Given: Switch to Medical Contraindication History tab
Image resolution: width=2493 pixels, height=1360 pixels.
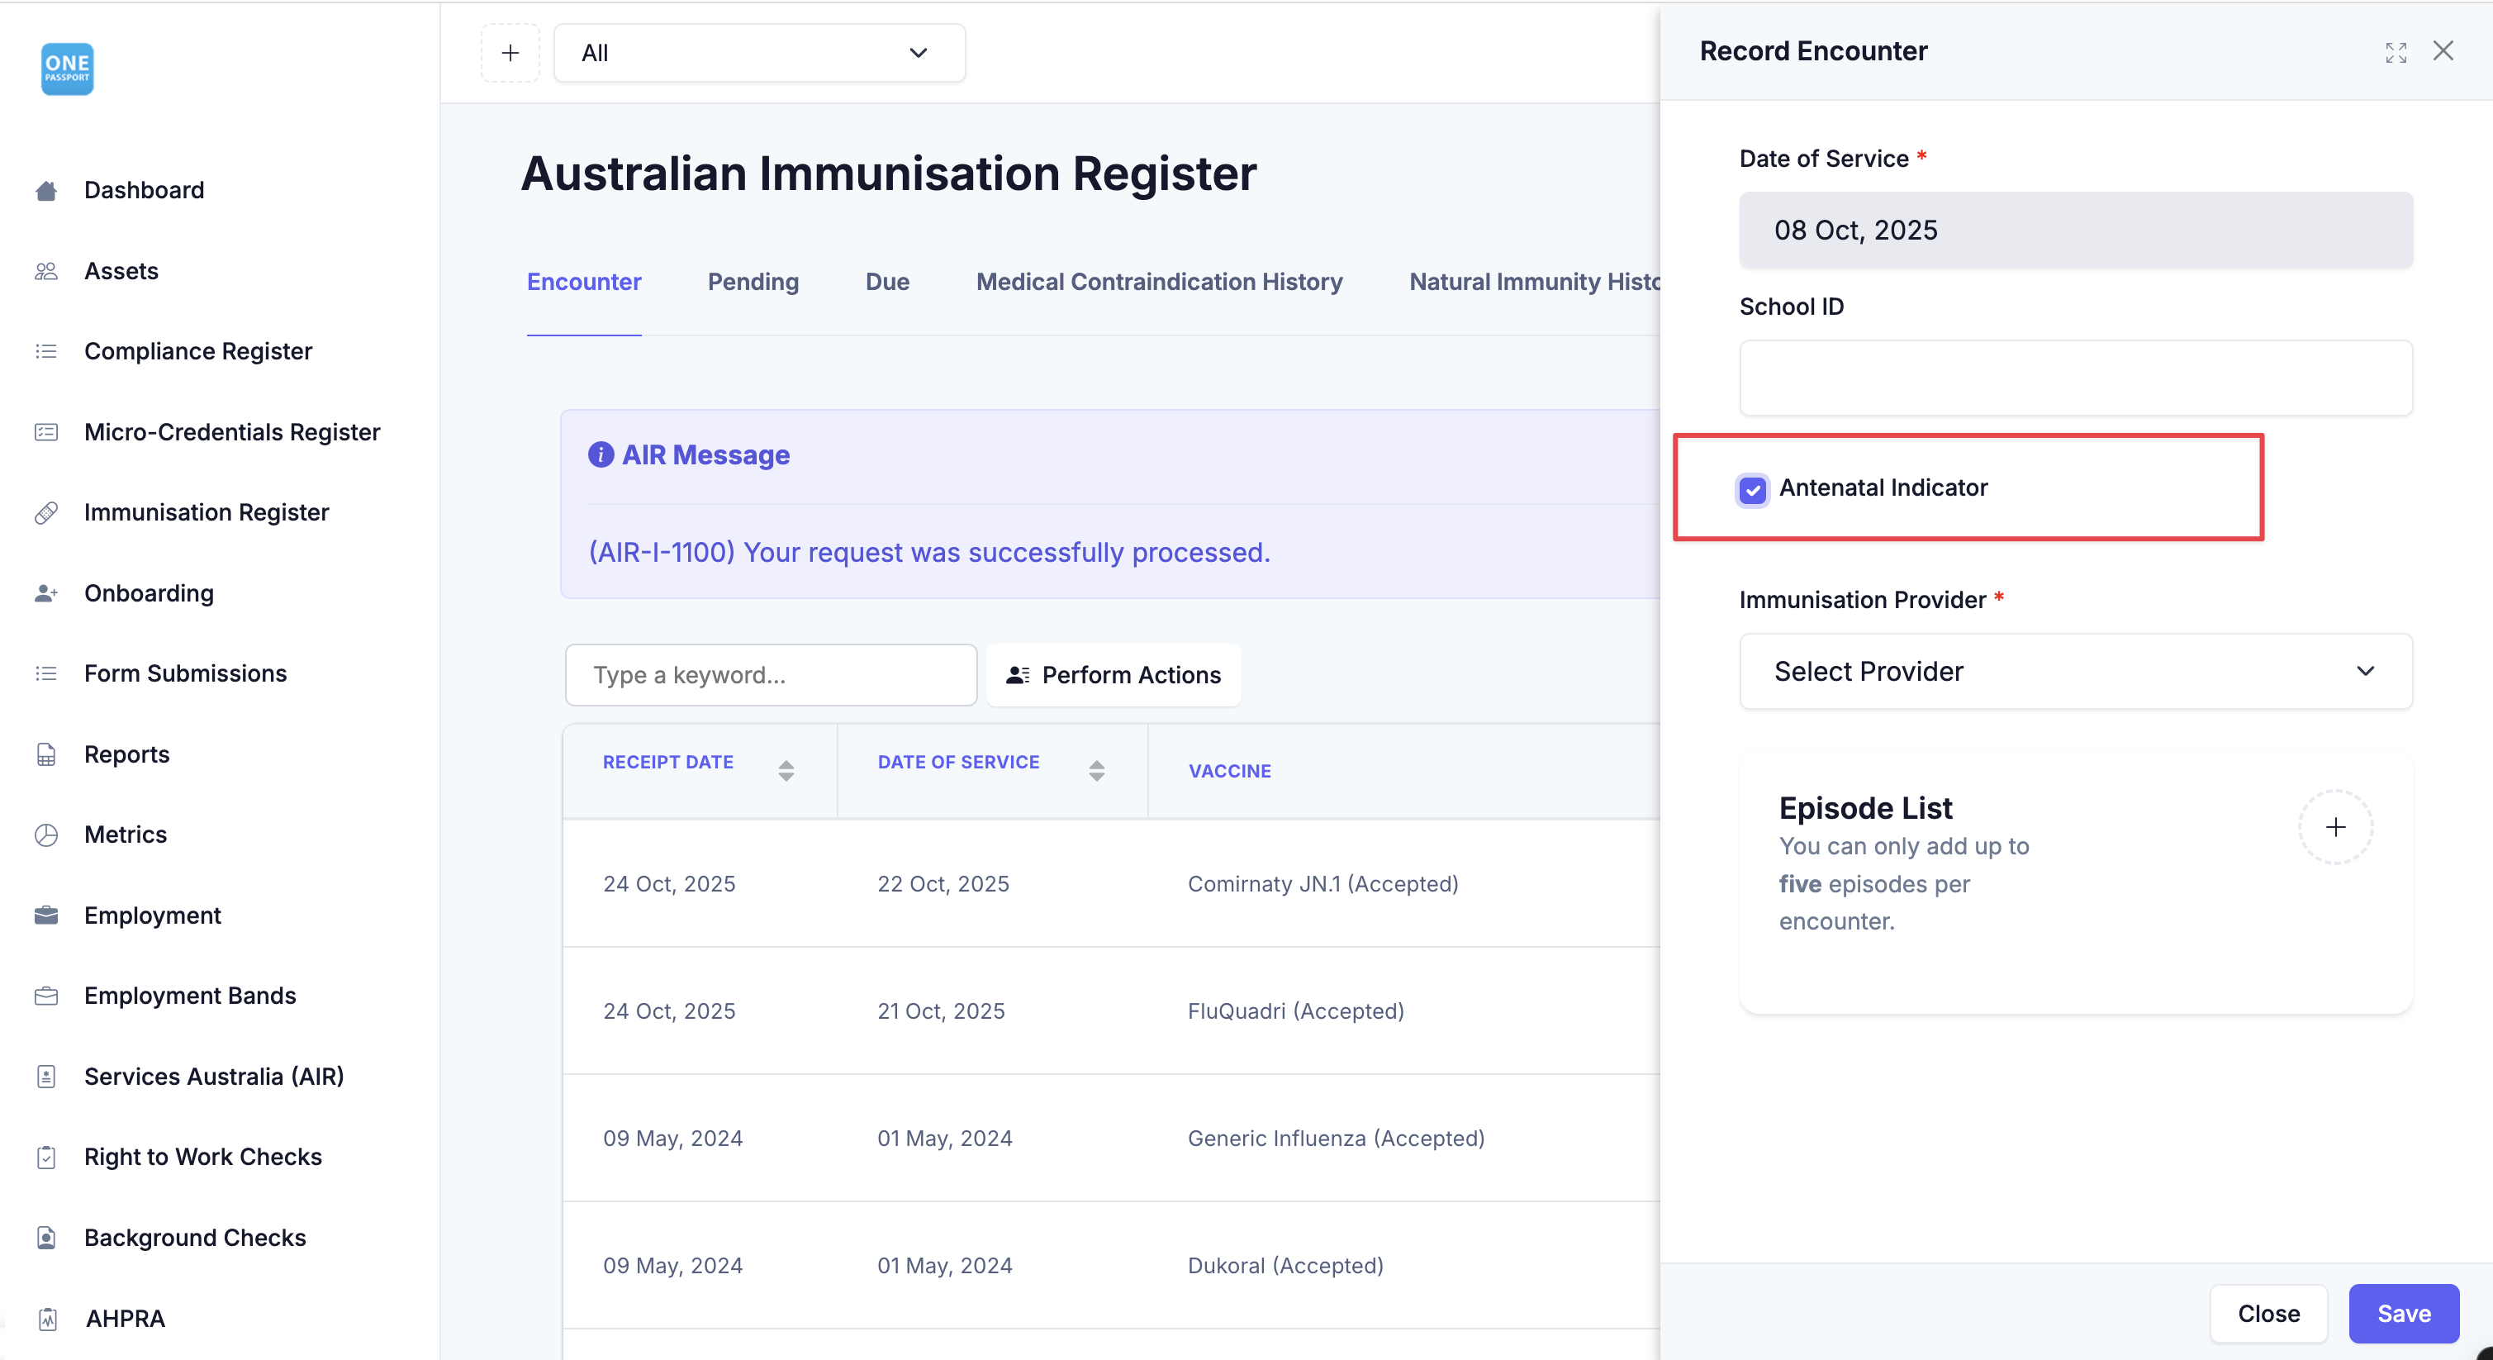Looking at the screenshot, I should [1158, 282].
